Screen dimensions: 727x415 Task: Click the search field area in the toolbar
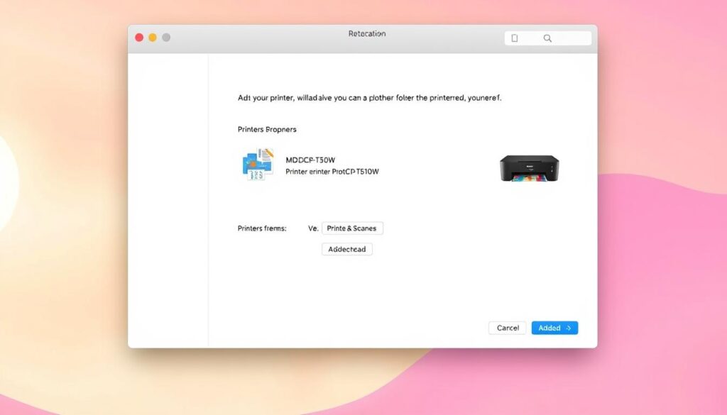pos(568,37)
